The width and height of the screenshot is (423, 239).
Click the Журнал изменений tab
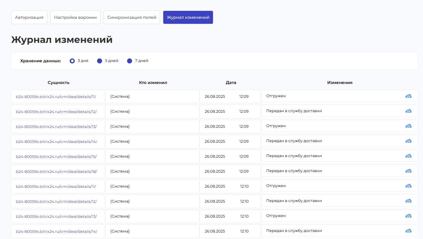[188, 17]
